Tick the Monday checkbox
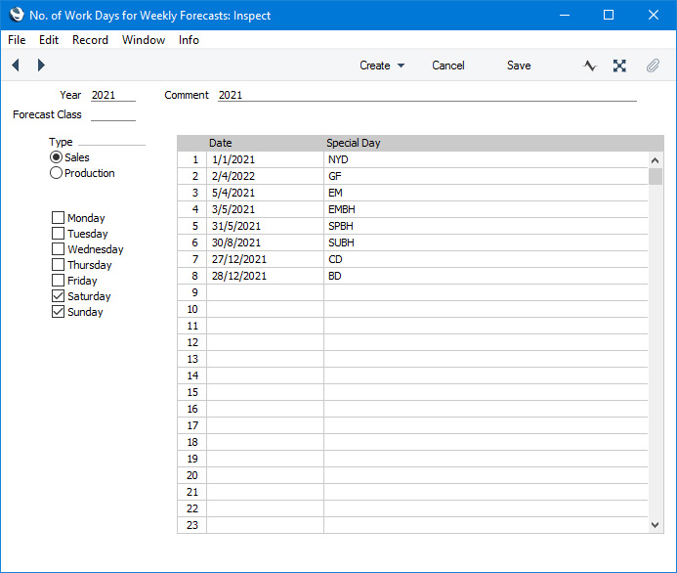The image size is (677, 573). tap(58, 217)
